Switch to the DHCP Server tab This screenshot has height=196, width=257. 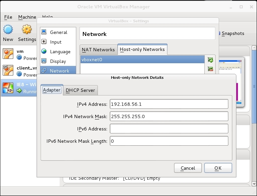point(80,90)
